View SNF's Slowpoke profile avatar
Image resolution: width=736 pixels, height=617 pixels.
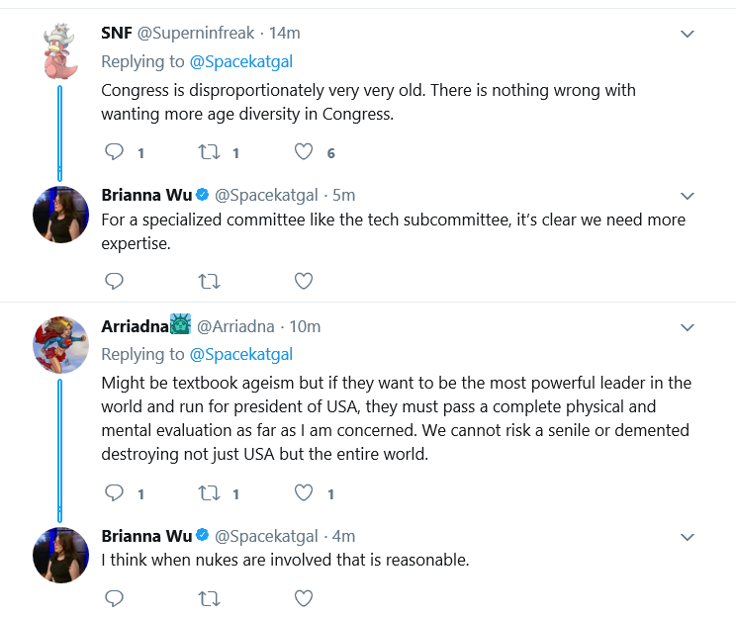[x=60, y=50]
